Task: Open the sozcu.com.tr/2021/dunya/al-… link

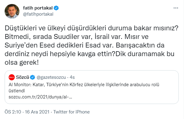Action: pos(40,97)
